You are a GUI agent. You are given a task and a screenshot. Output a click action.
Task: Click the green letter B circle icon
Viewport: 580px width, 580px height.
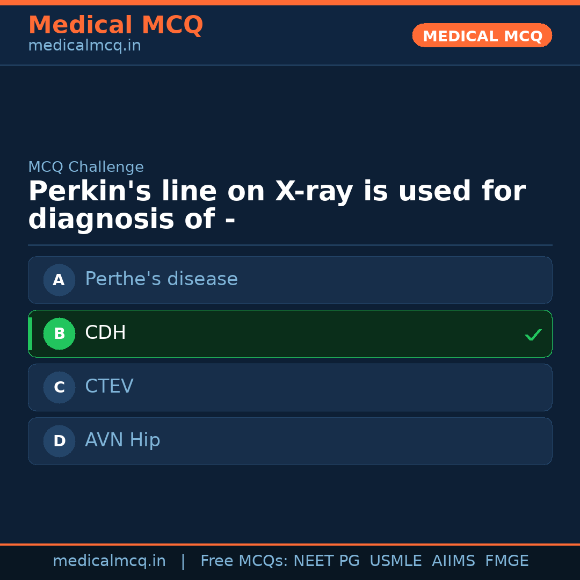[x=59, y=334]
